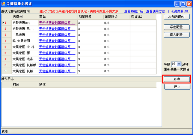Decrease the minutes interval with down arrow
The height and width of the screenshot is (135, 193).
[x=179, y=65]
